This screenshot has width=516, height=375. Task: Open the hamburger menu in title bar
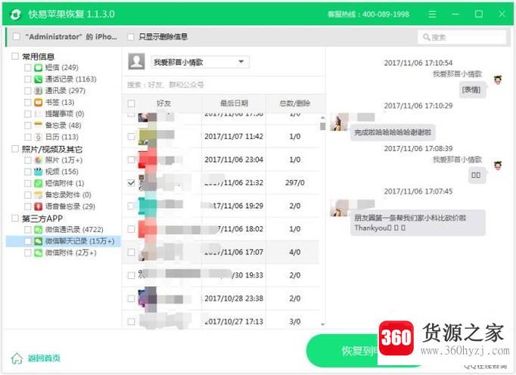433,14
